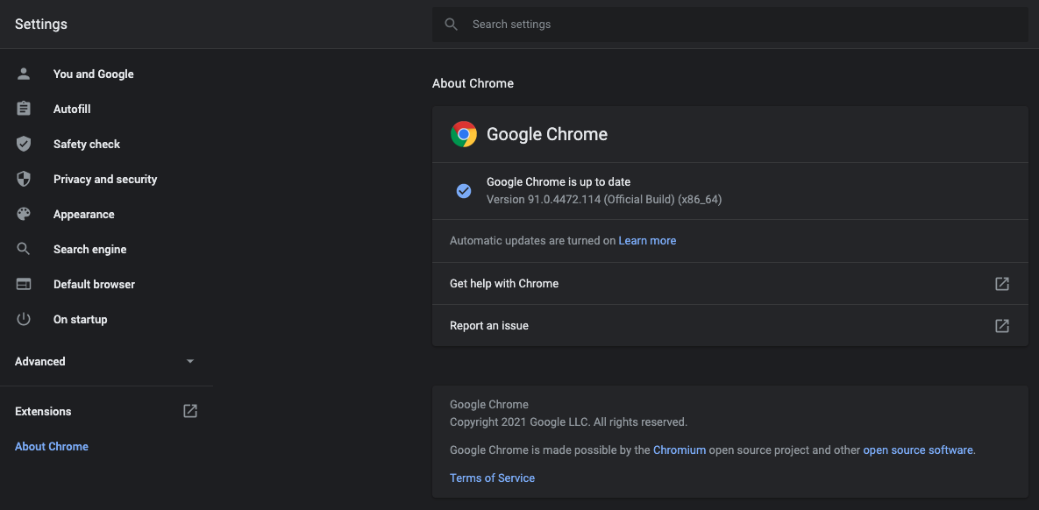Viewport: 1039px width, 510px height.
Task: Open the You and Google settings
Action: 94,74
